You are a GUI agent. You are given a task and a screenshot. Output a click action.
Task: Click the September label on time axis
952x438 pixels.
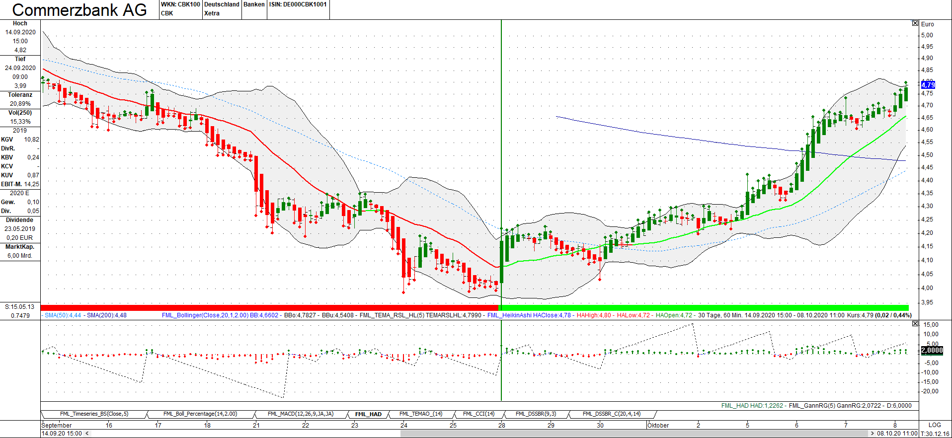point(57,426)
